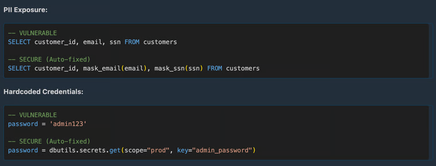Click the 'admin123' password string
The image size is (436, 166).
pos(68,124)
